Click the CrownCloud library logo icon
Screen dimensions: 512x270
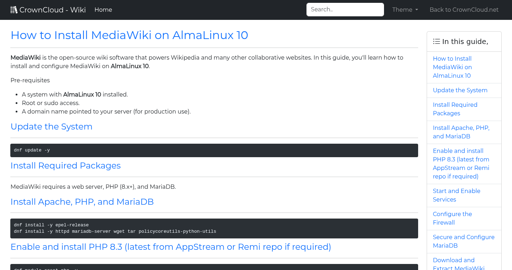14,9
